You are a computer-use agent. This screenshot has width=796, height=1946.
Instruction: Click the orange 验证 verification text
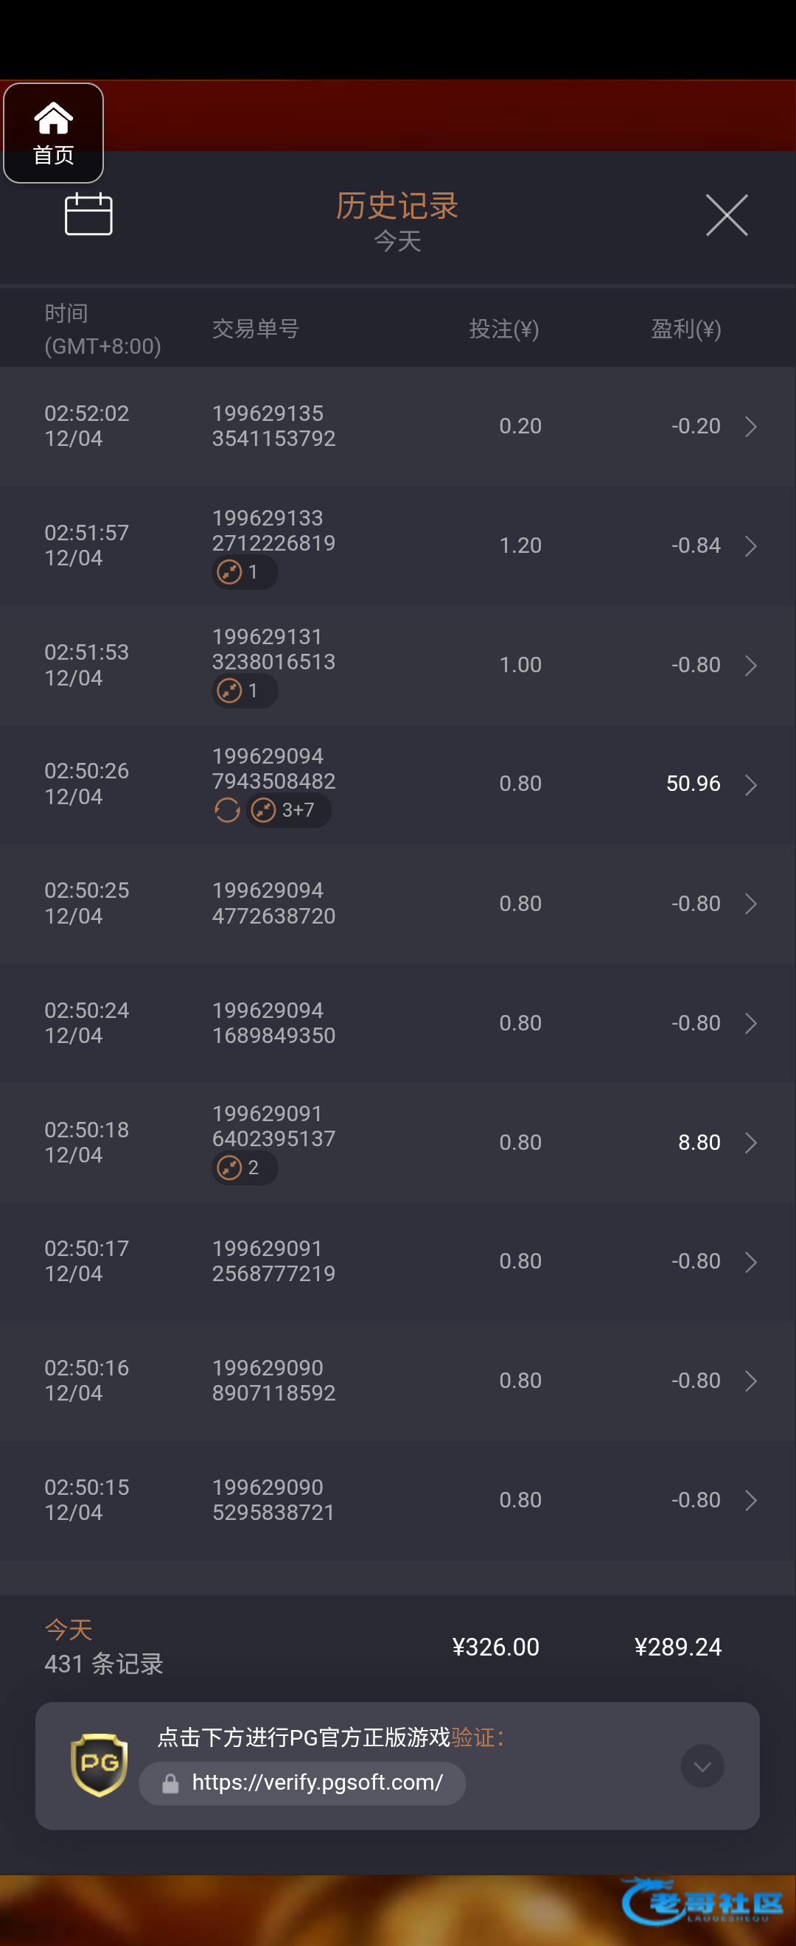472,1737
